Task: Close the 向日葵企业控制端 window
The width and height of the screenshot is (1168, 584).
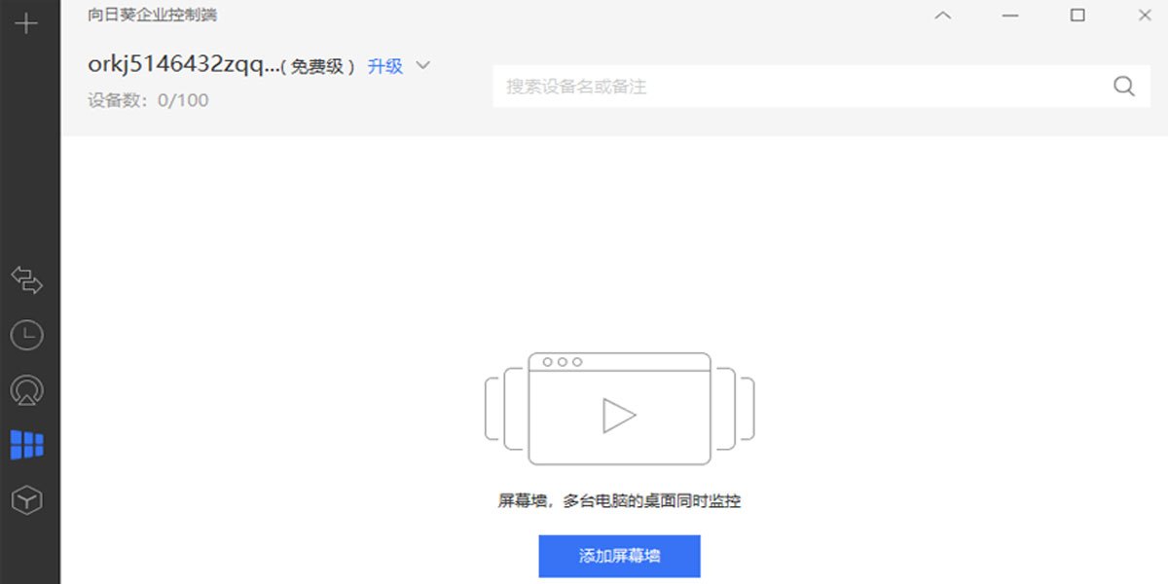Action: 1145,16
